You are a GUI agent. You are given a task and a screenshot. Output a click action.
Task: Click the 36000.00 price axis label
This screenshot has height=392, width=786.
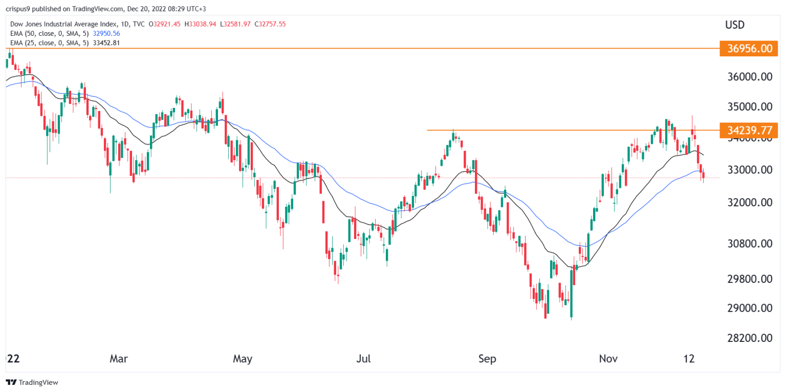746,77
